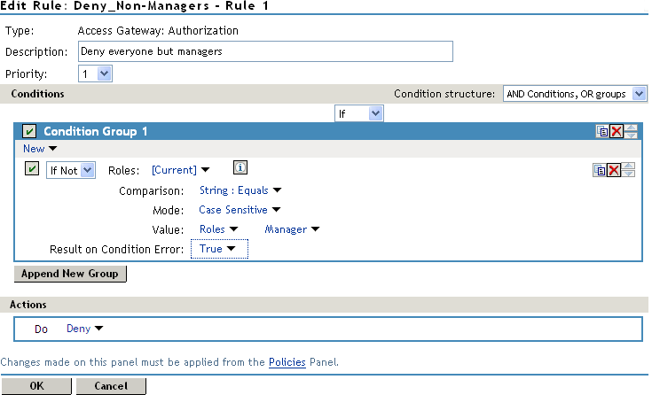This screenshot has height=395, width=652.
Task: Move Condition Group 1 down
Action: click(x=631, y=136)
